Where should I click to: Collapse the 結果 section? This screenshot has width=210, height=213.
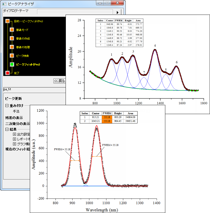click(7, 129)
